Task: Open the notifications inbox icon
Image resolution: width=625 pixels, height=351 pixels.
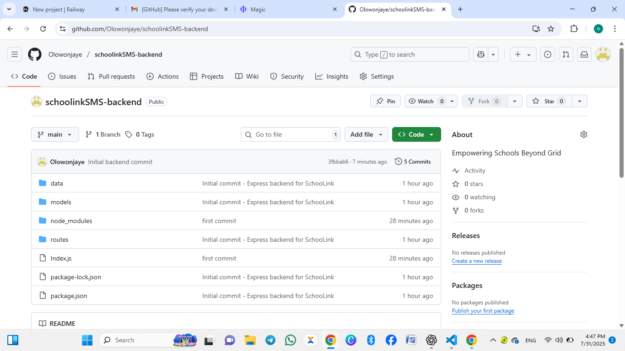Action: [584, 54]
